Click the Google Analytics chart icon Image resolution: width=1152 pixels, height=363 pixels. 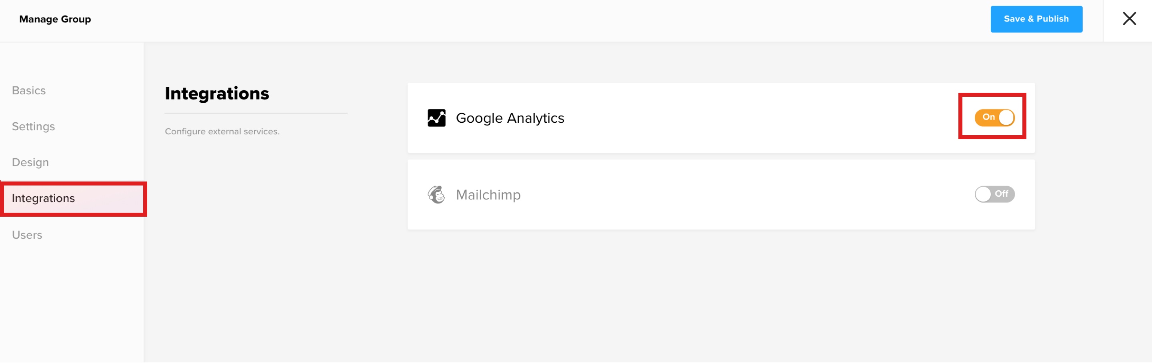(x=436, y=118)
